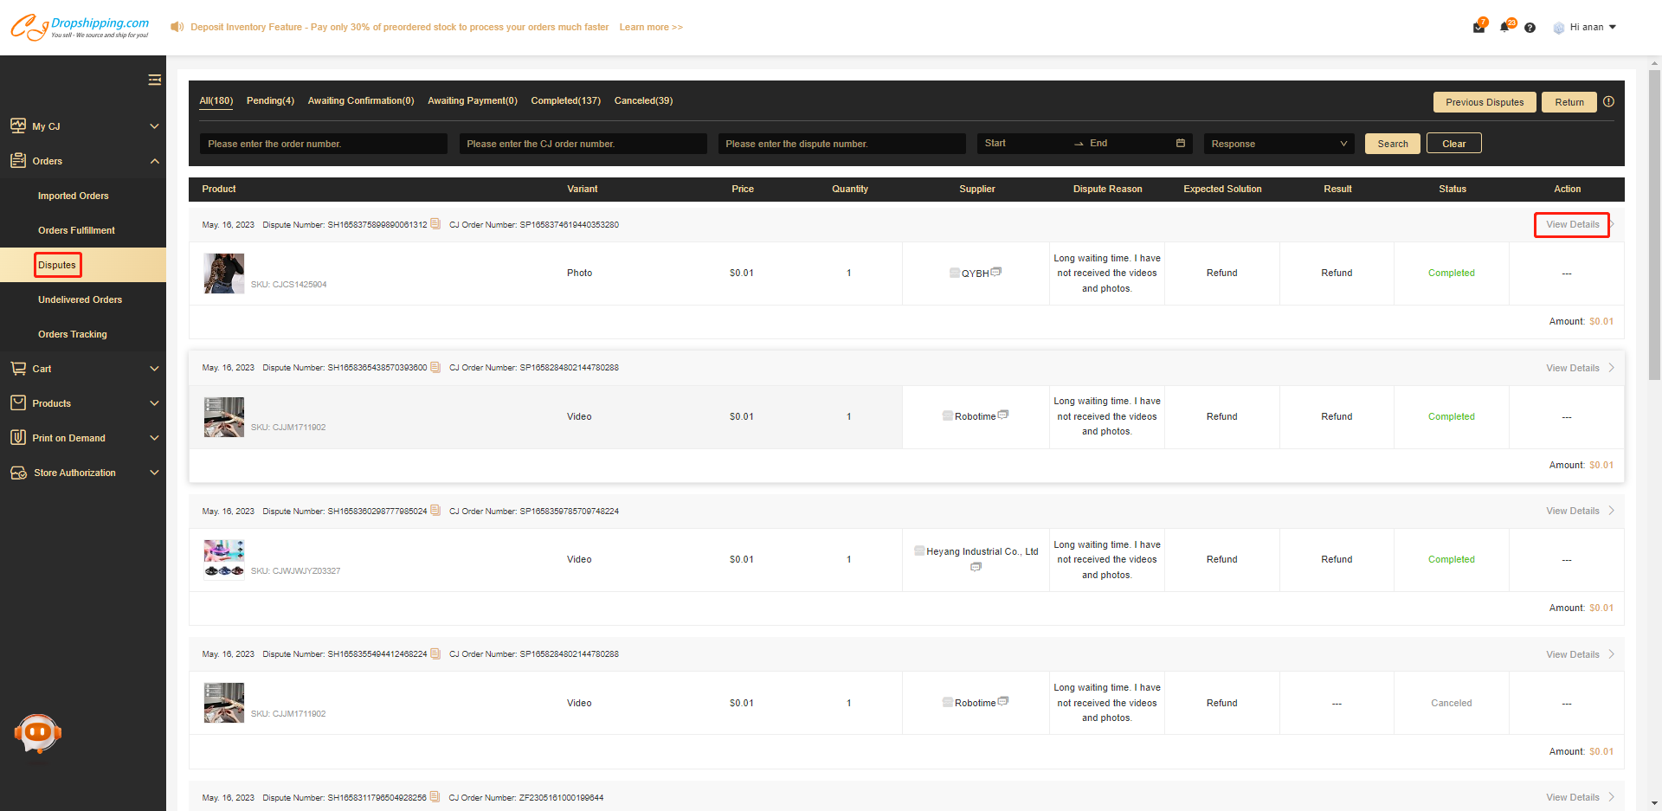The height and width of the screenshot is (811, 1662).
Task: Open the task inbox icon with badge 7
Action: [x=1478, y=27]
